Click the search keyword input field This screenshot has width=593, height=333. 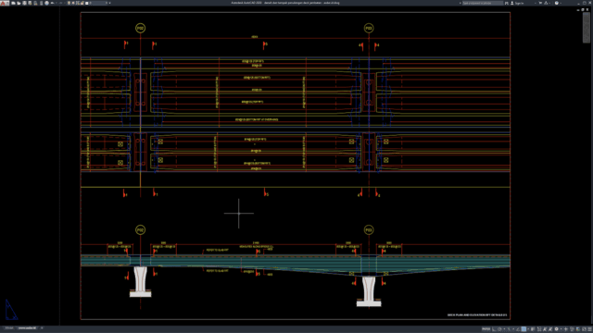click(x=483, y=3)
